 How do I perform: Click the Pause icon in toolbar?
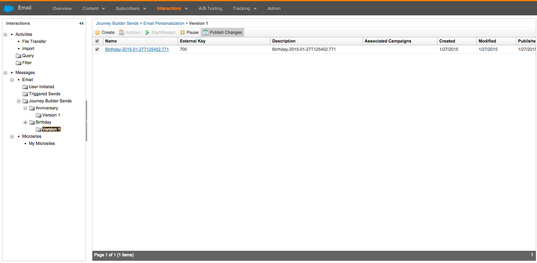[x=182, y=32]
